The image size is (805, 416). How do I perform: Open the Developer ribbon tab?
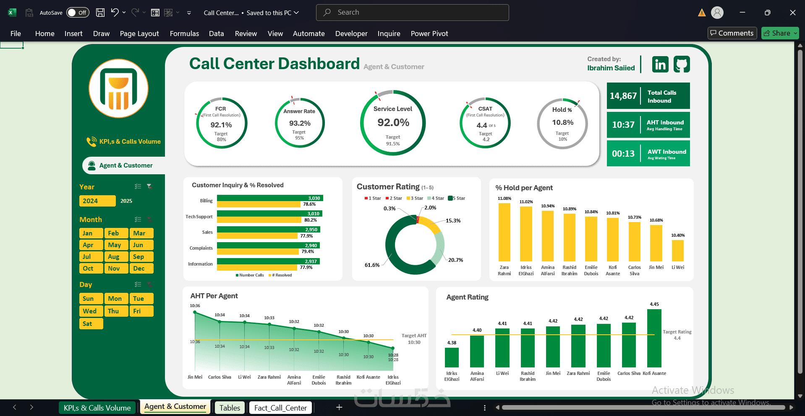click(351, 34)
